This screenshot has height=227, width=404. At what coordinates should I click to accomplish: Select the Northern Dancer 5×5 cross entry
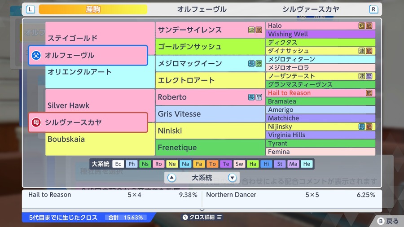coord(290,195)
